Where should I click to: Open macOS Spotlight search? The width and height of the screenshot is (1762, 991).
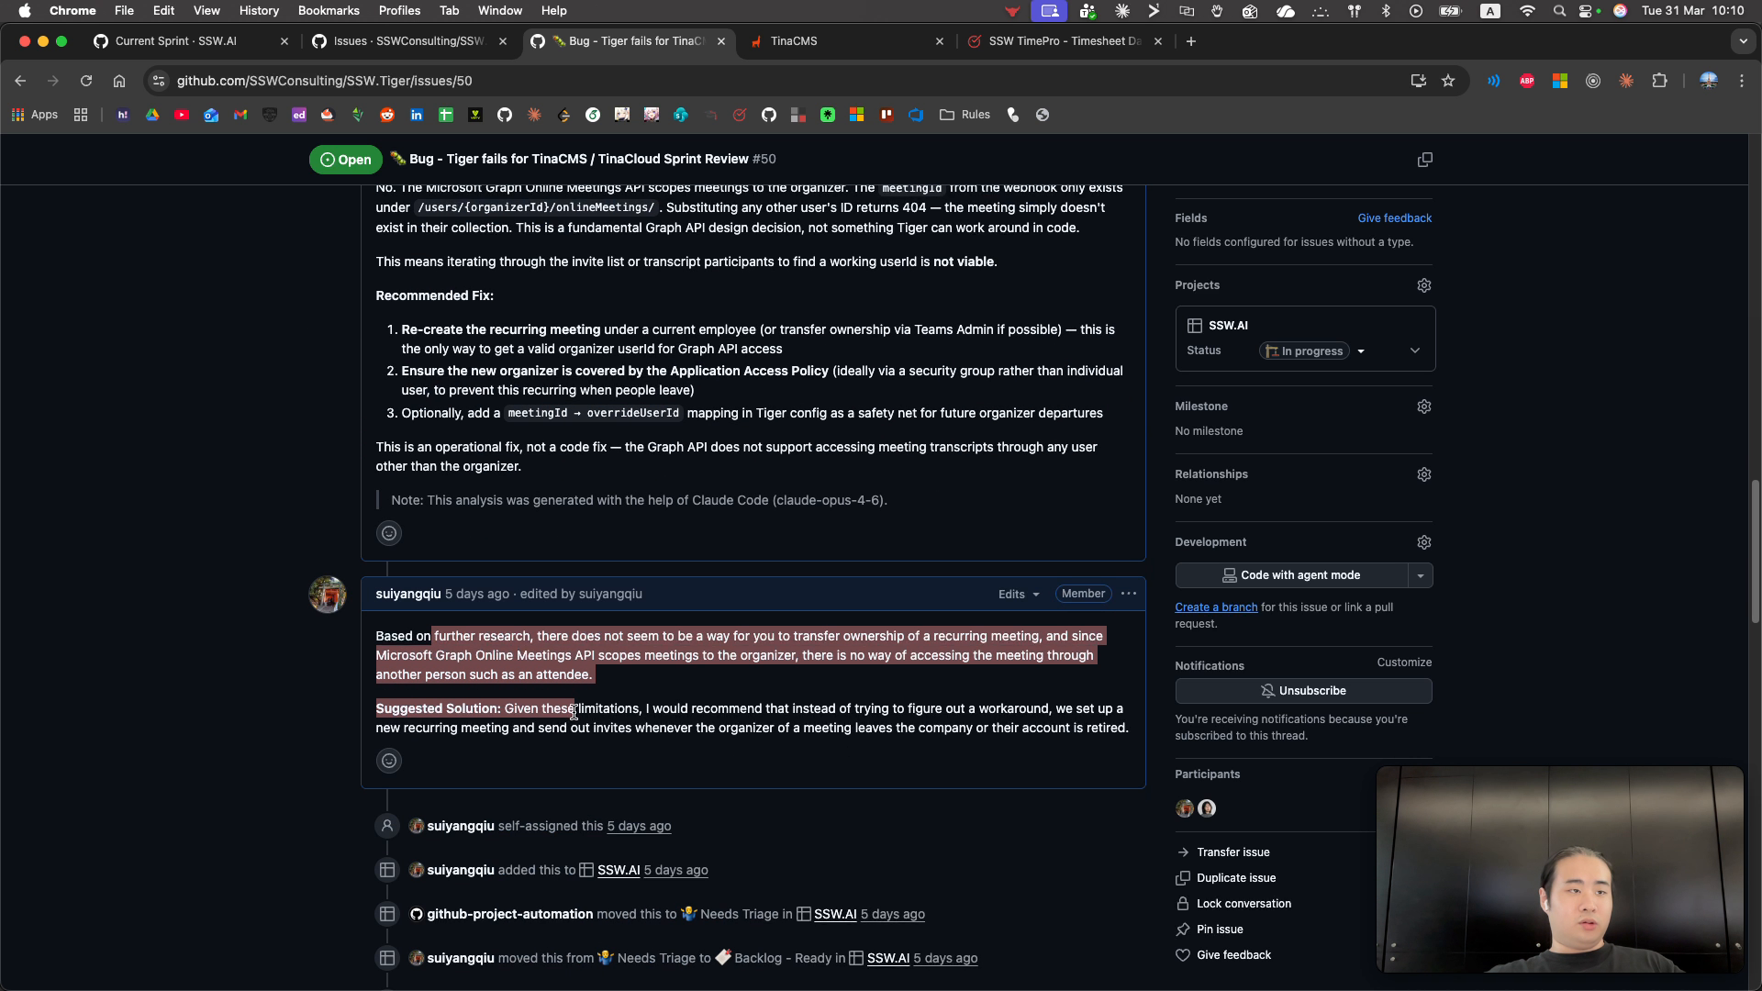pos(1559,11)
